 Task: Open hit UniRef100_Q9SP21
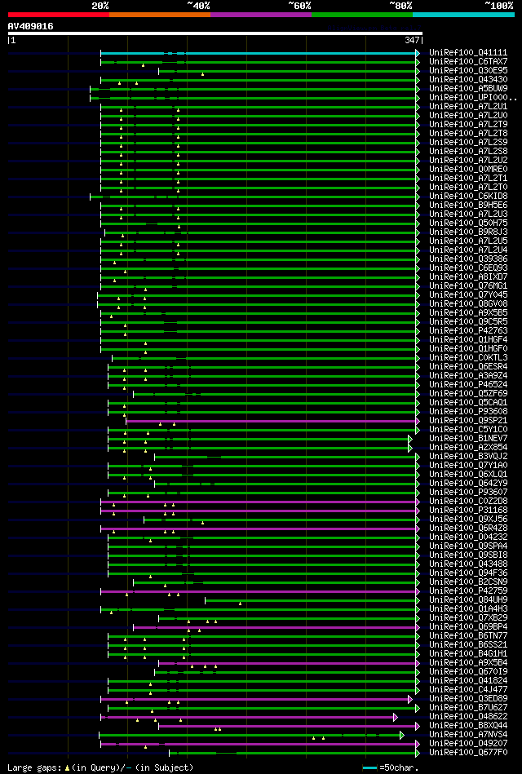click(468, 421)
